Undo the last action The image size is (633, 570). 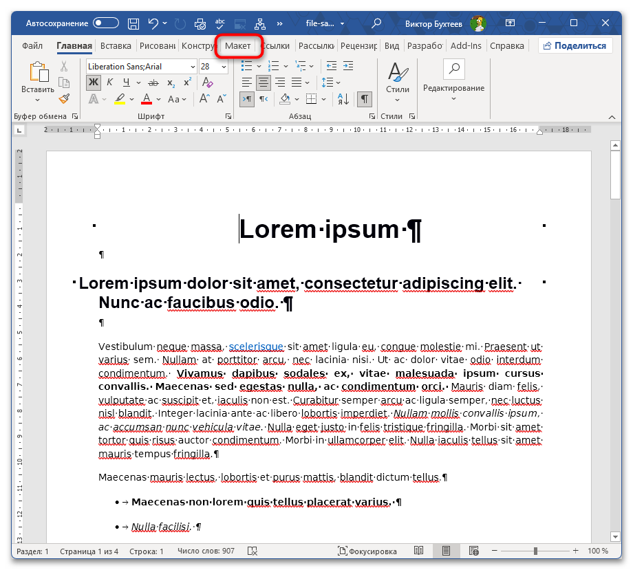153,23
